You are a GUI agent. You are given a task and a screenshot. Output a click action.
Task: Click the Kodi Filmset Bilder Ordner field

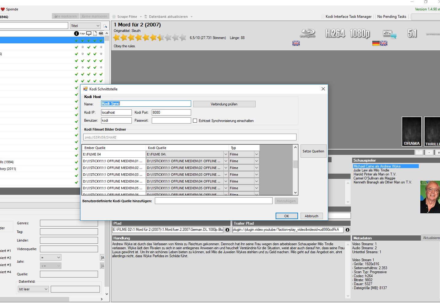(190, 137)
